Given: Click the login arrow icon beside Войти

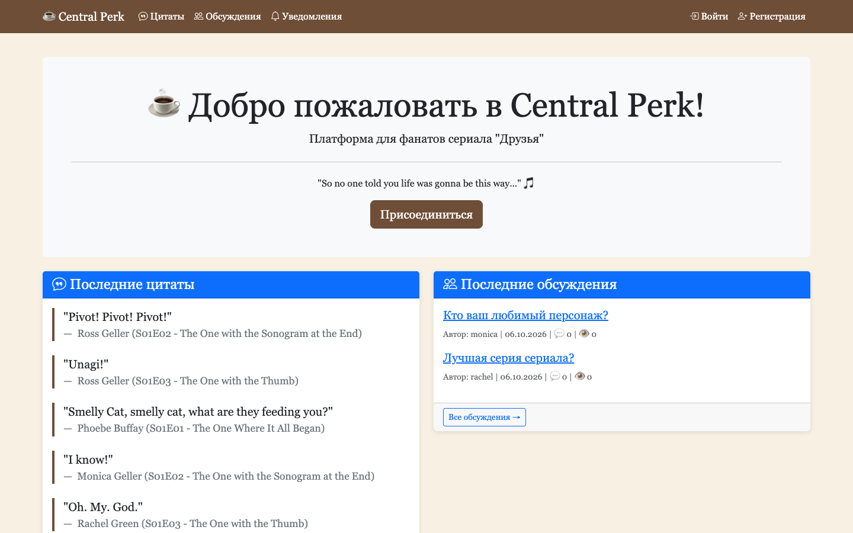Looking at the screenshot, I should click(x=694, y=16).
